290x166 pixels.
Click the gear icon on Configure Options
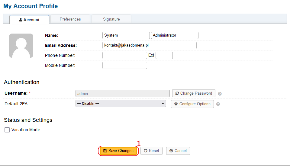pos(176,104)
